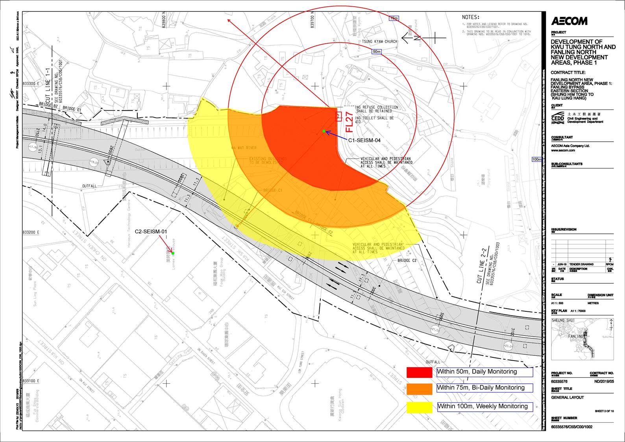The image size is (625, 442).
Task: Click the BRIDGE B2 label
Action: [x=49, y=104]
